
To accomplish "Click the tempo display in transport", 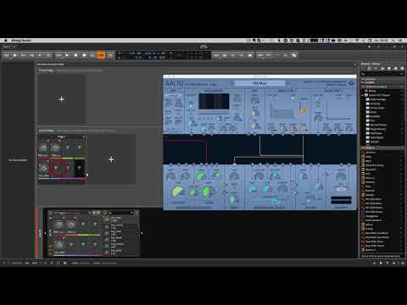I will point(135,53).
